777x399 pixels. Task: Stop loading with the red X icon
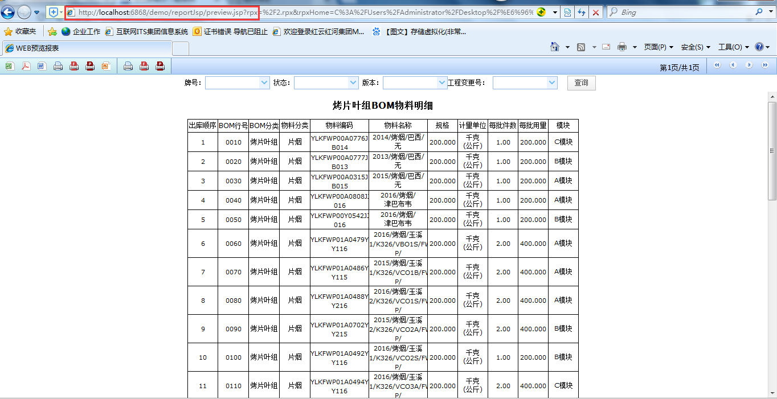coord(596,12)
